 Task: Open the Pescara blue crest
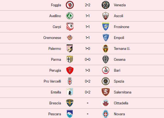tap(70, 114)
